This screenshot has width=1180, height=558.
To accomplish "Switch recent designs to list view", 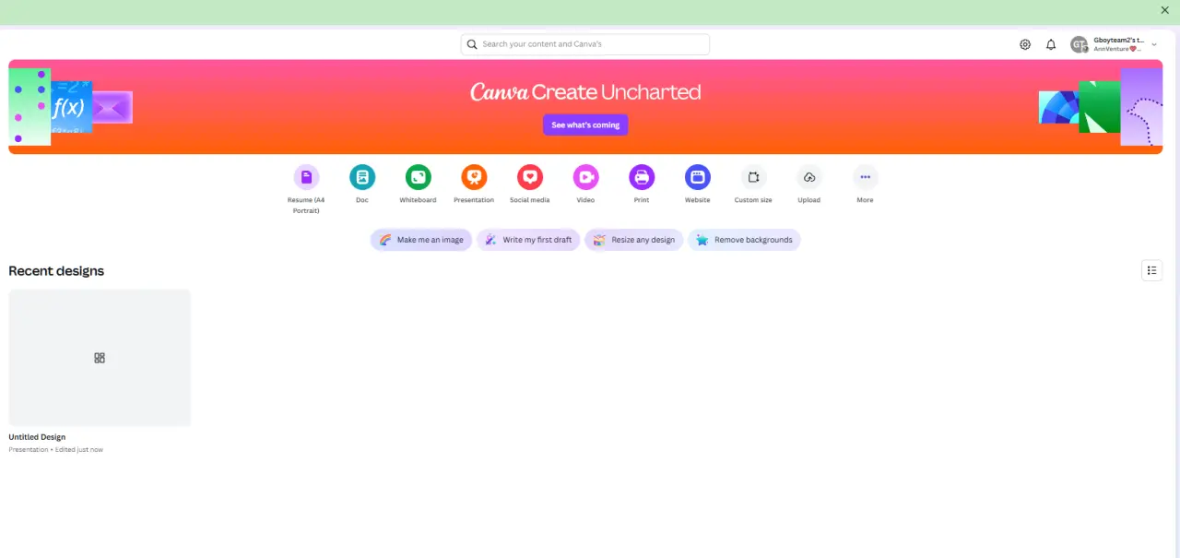I will pos(1151,270).
